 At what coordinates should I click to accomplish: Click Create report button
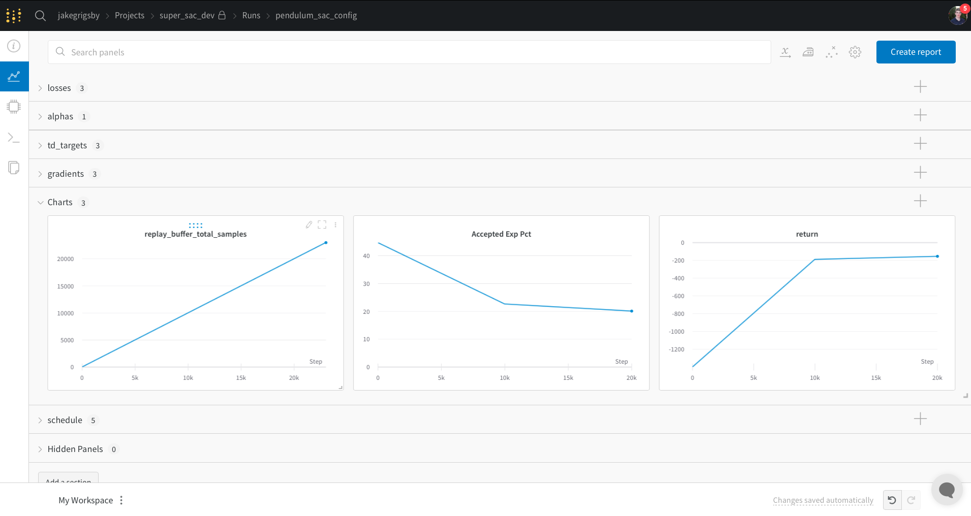[916, 52]
